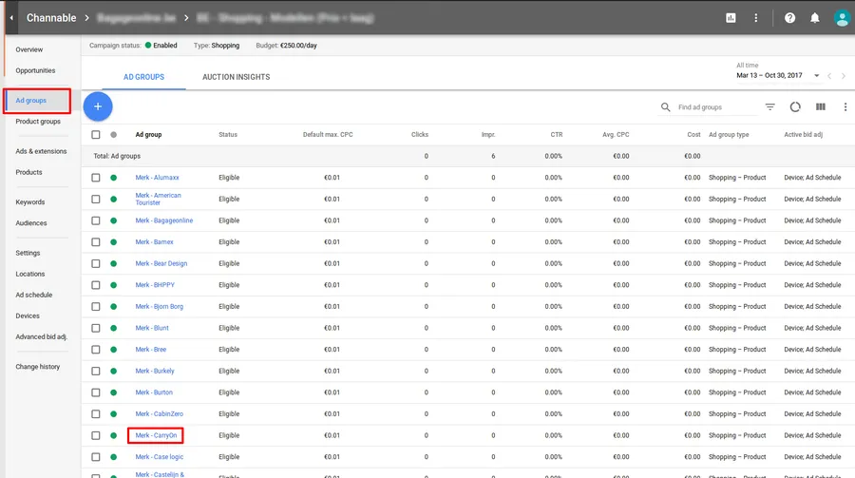
Task: Open the reports chart icon in header
Action: point(731,18)
